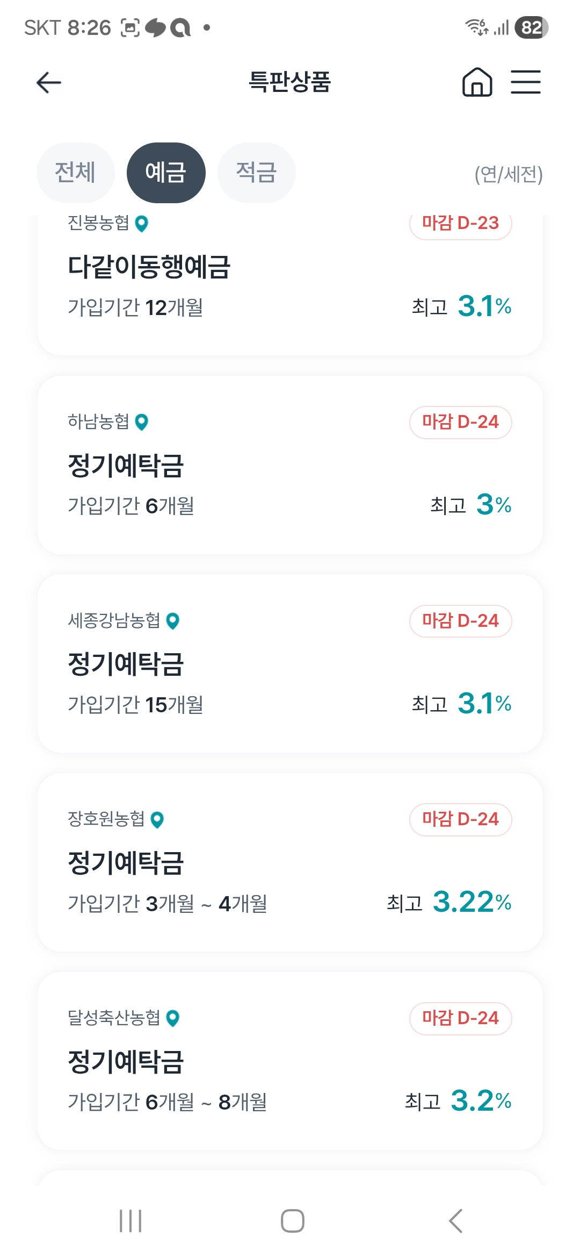This screenshot has width=580, height=1258.
Task: Tap location pin beside 달성축산농협
Action: click(172, 1018)
